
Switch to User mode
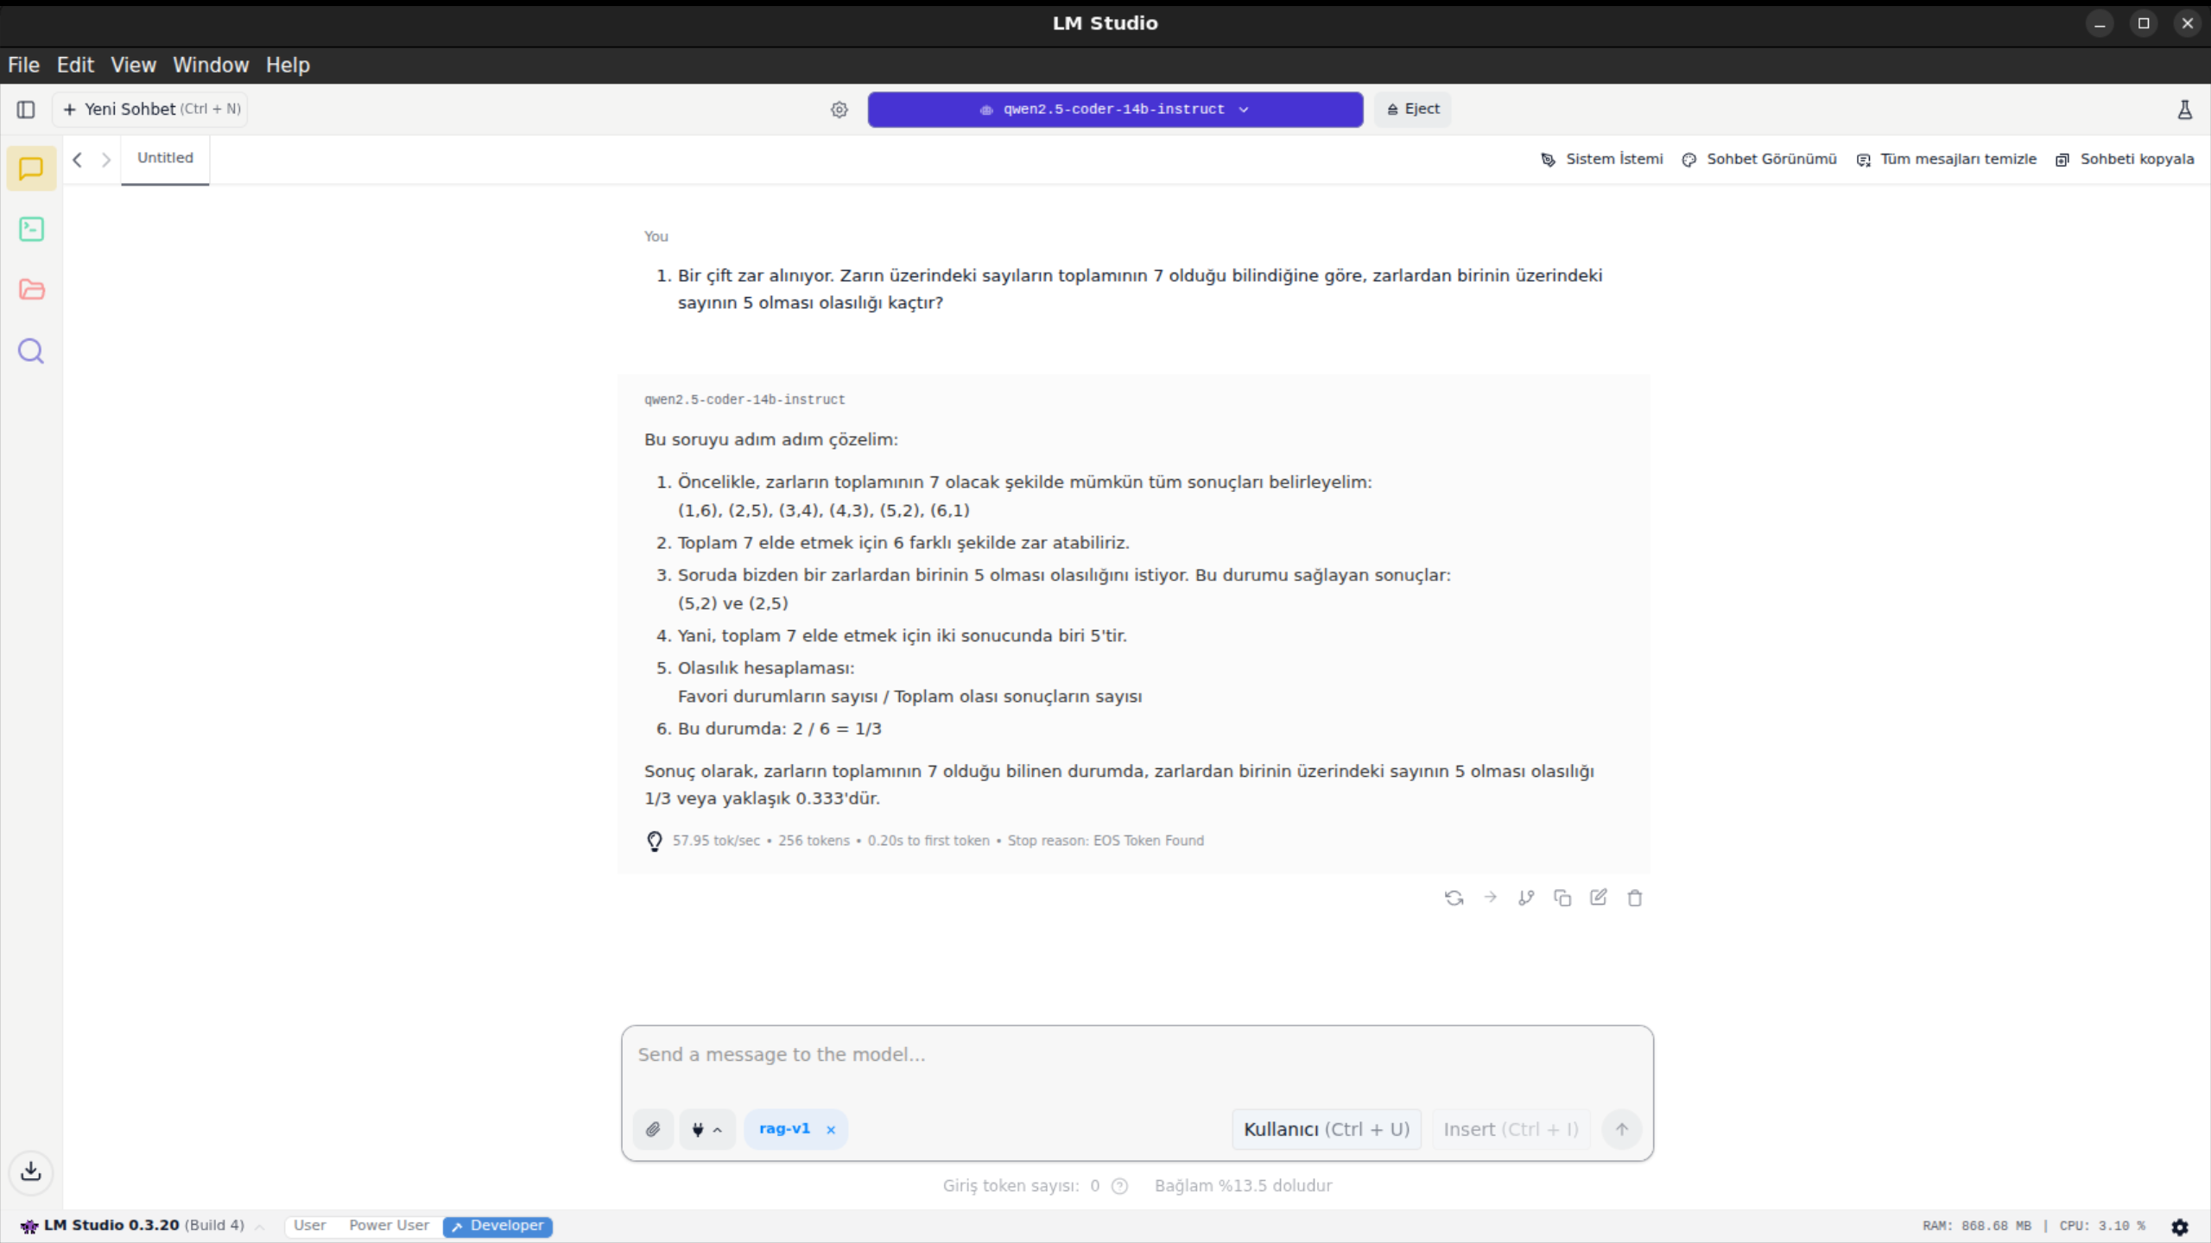pos(309,1226)
